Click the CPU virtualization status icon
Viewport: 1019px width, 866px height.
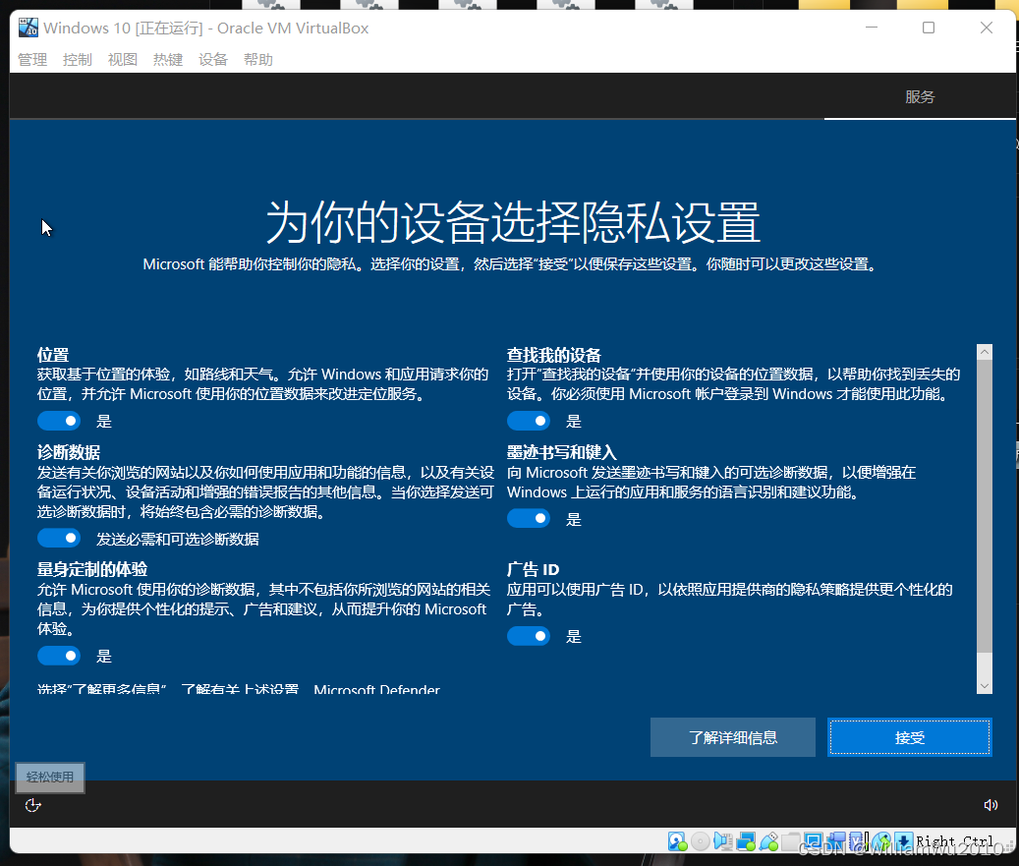859,841
